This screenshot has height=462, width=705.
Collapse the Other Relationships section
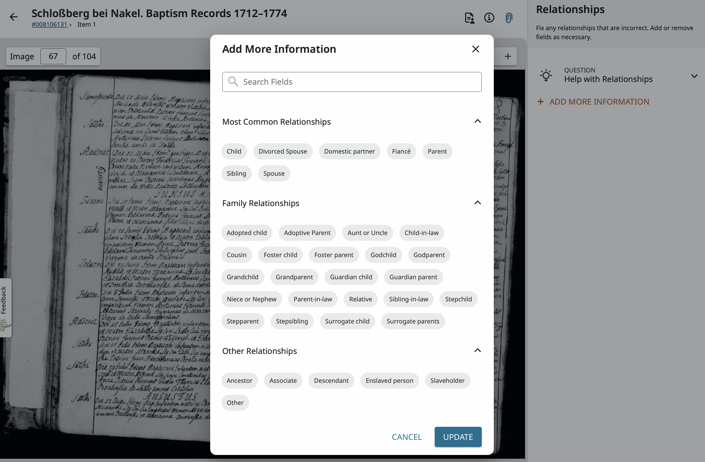pos(477,351)
